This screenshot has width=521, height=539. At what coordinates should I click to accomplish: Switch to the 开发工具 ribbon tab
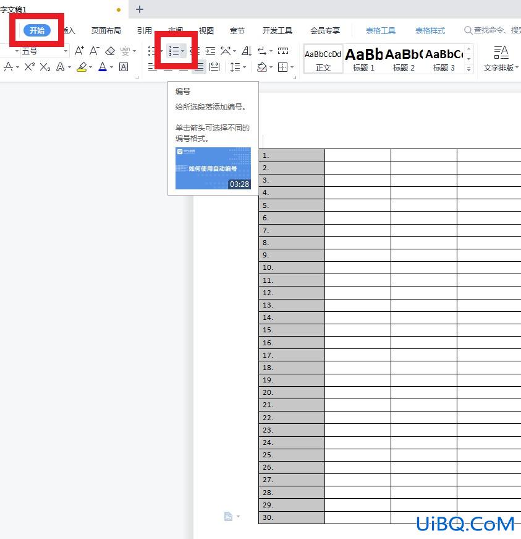pos(277,30)
